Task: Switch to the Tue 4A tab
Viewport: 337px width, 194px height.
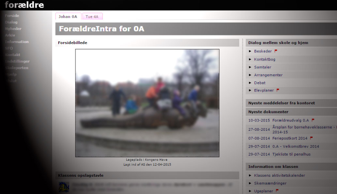Action: 92,16
